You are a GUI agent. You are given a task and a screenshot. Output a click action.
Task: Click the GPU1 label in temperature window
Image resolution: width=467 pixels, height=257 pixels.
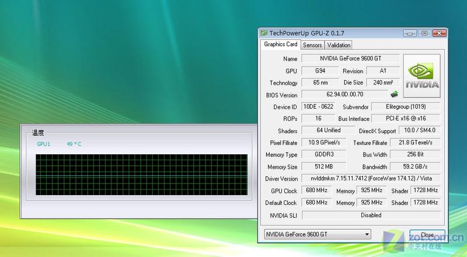pyautogui.click(x=43, y=144)
